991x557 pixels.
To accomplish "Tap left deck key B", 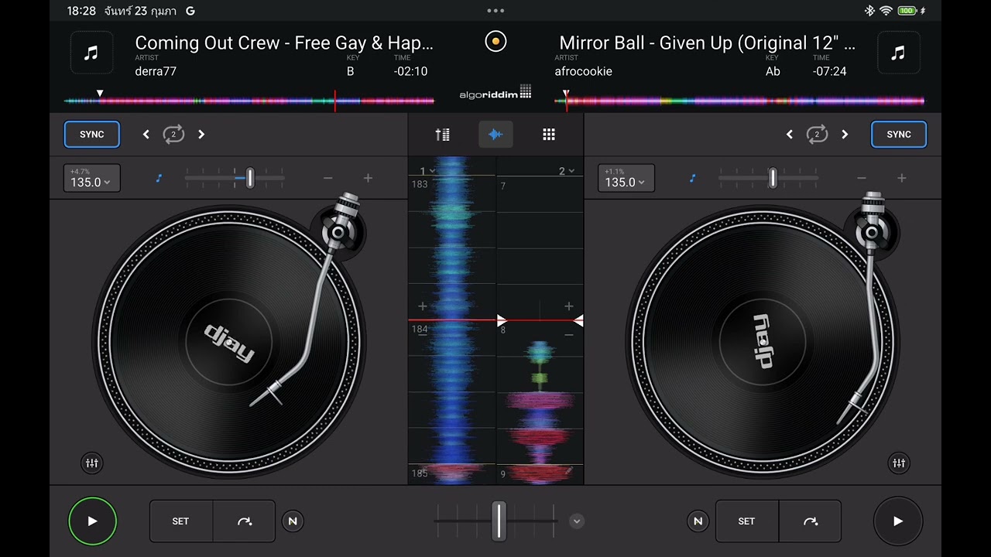I will pyautogui.click(x=350, y=71).
